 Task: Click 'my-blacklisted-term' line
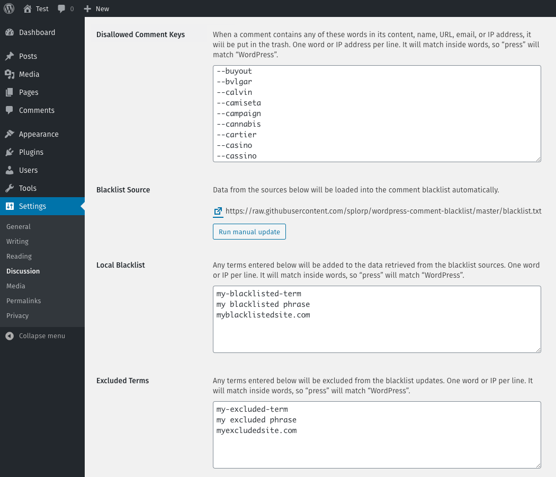(x=259, y=294)
